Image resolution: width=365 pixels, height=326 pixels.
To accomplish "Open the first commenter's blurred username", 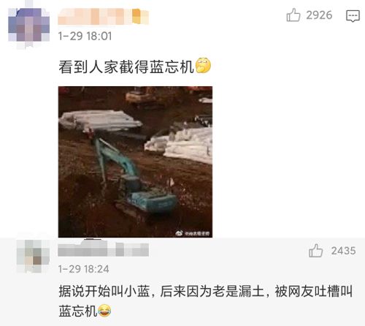I will [x=103, y=17].
